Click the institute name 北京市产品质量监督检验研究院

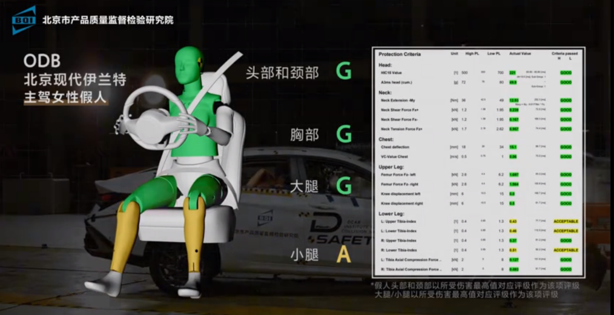[108, 20]
